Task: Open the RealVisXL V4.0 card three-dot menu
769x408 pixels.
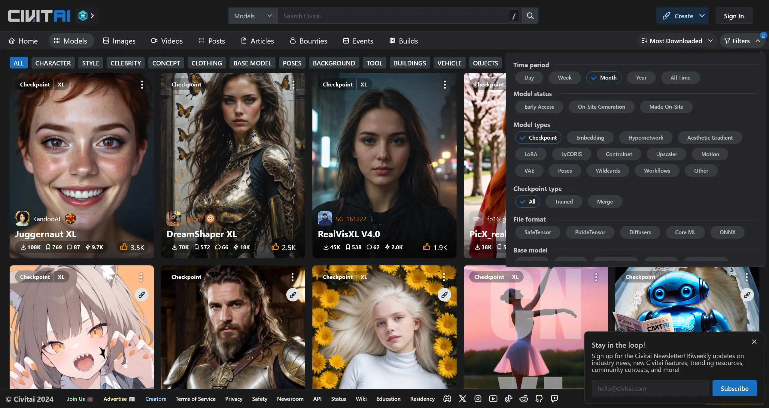Action: 445,85
